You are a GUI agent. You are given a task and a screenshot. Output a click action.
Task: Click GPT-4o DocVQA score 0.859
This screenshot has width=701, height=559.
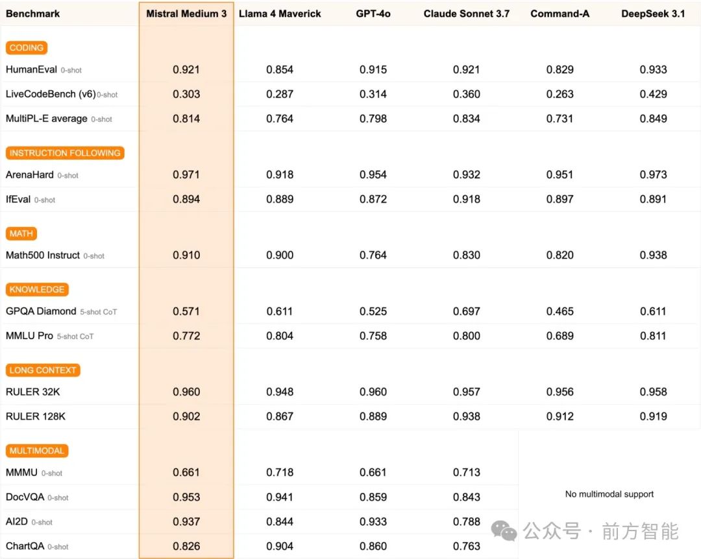pyautogui.click(x=373, y=497)
